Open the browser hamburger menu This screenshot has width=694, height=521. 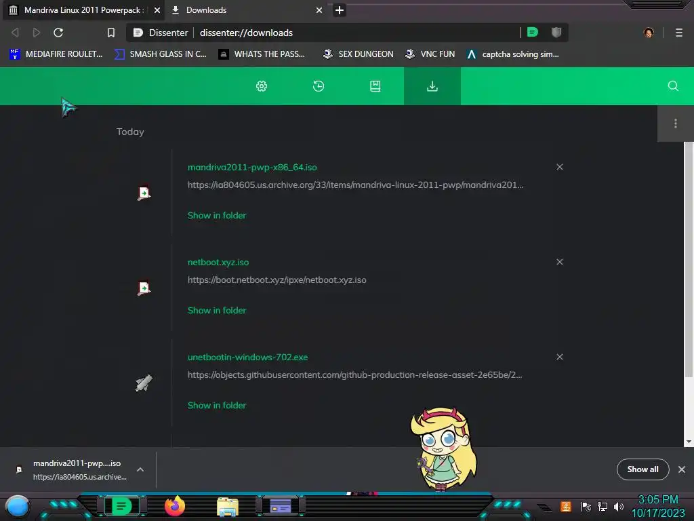pos(679,33)
